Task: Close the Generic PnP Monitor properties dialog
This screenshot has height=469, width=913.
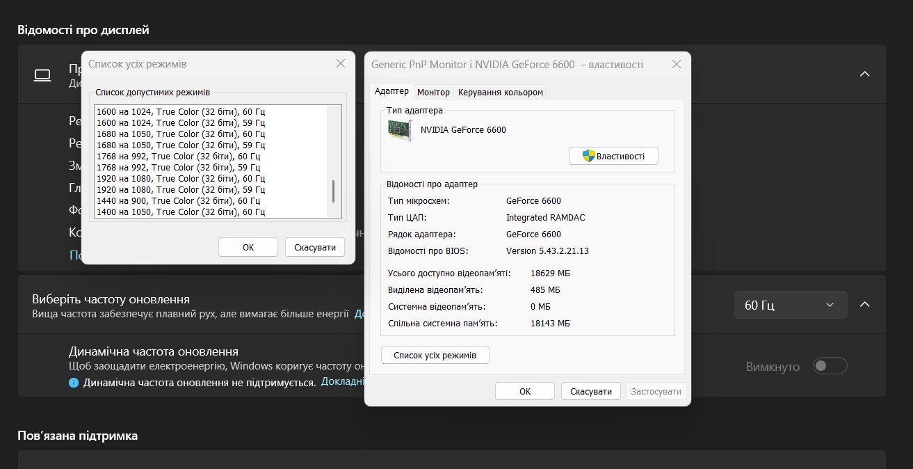Action: pos(676,65)
